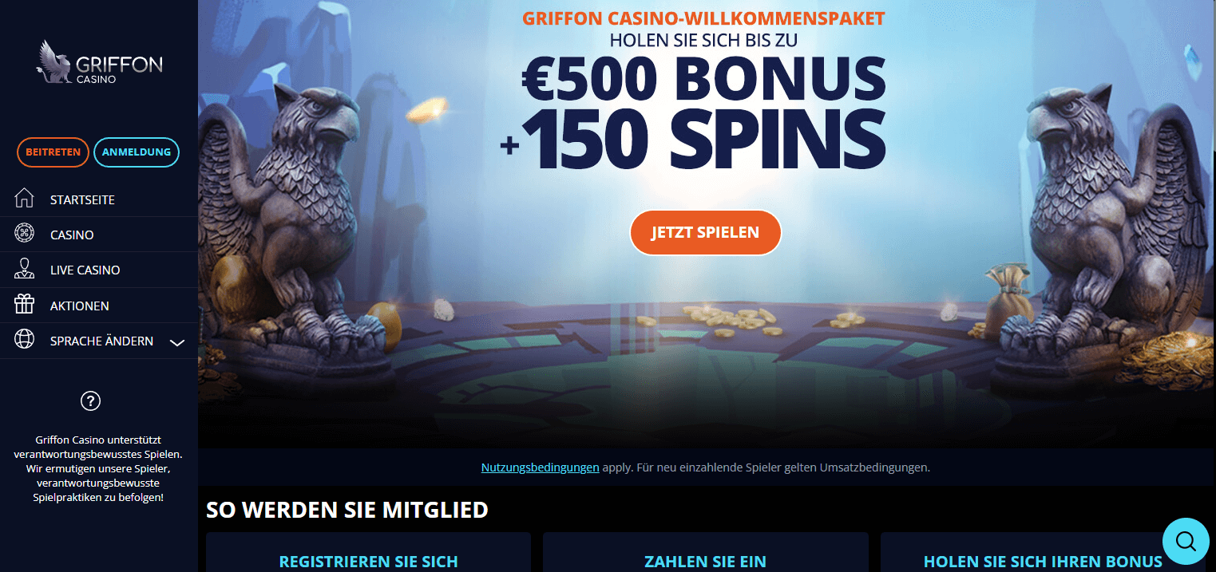This screenshot has width=1216, height=572.
Task: Click the orange Jetzt Spielen button
Action: [x=705, y=232]
